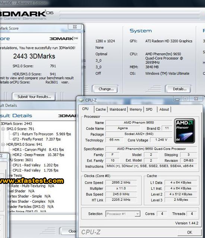Select the Vertex Shader - Complex row
The height and width of the screenshot is (238, 205).
(x=32, y=201)
